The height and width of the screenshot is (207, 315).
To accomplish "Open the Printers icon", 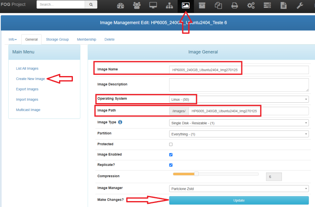I will (x=235, y=5).
